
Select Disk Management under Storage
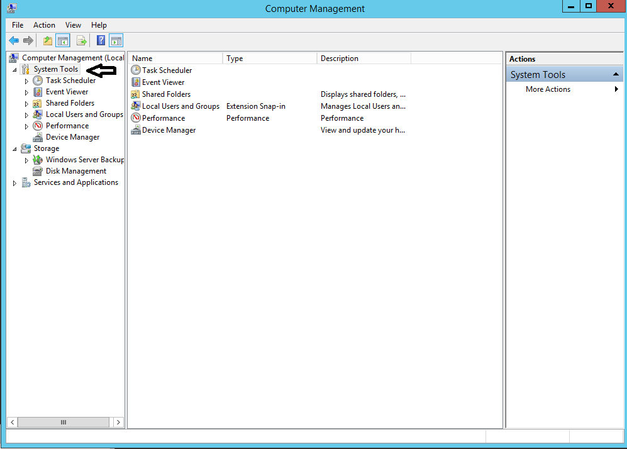pyautogui.click(x=75, y=171)
